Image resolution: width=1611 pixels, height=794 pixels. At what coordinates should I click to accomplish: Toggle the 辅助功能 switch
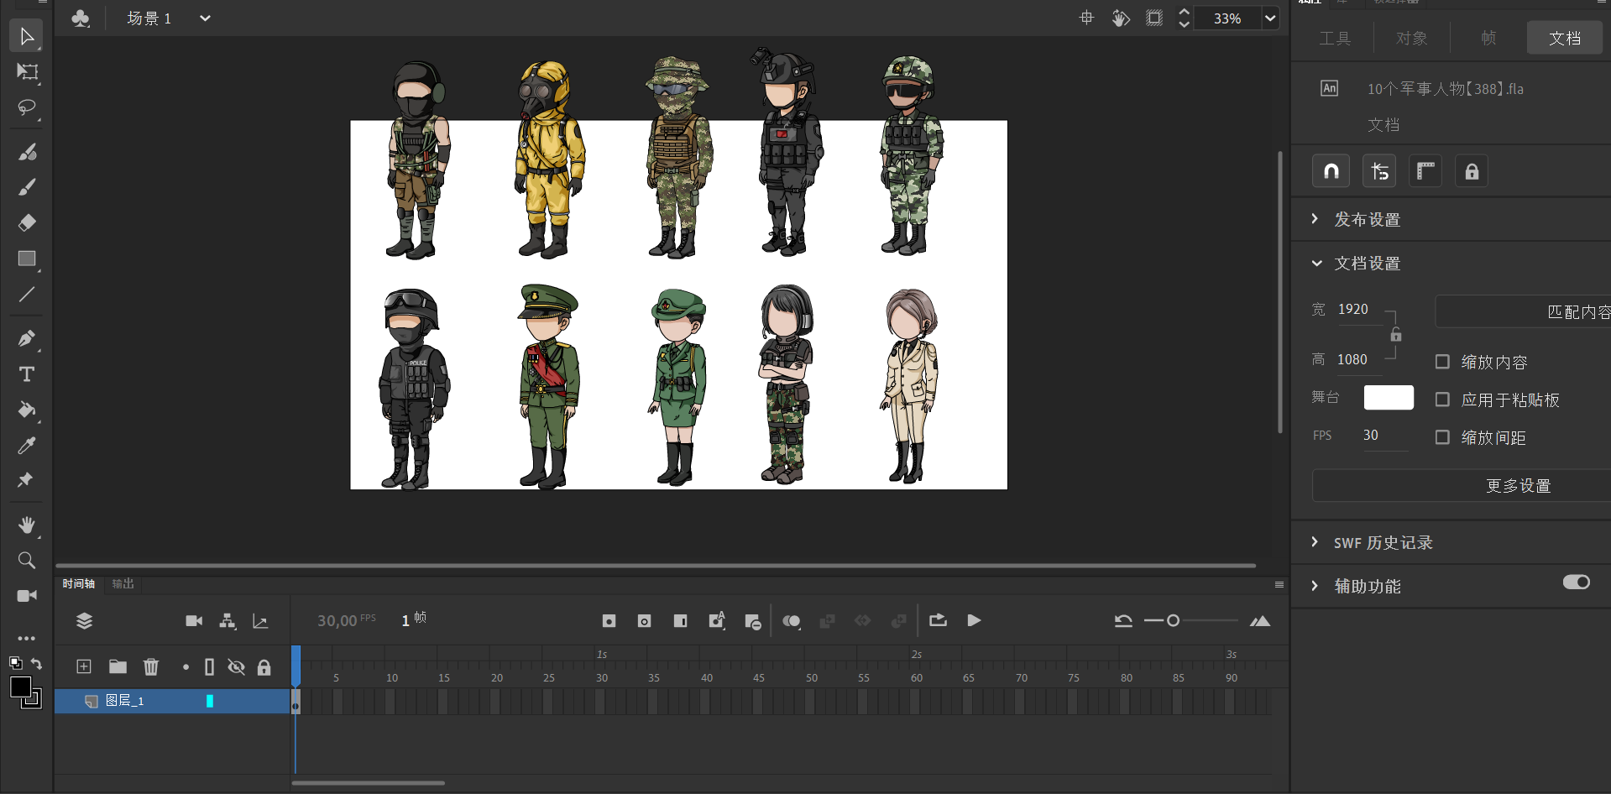[x=1576, y=582]
